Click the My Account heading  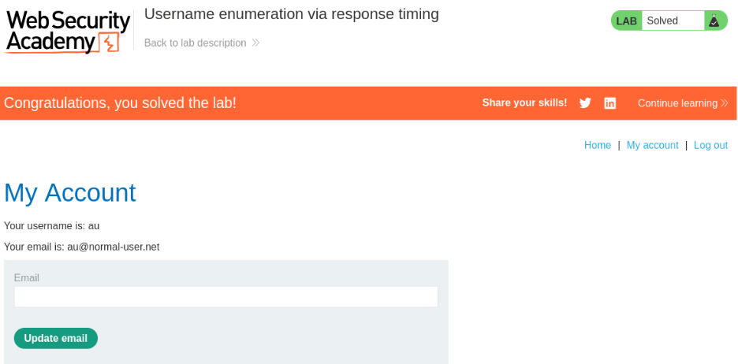70,193
